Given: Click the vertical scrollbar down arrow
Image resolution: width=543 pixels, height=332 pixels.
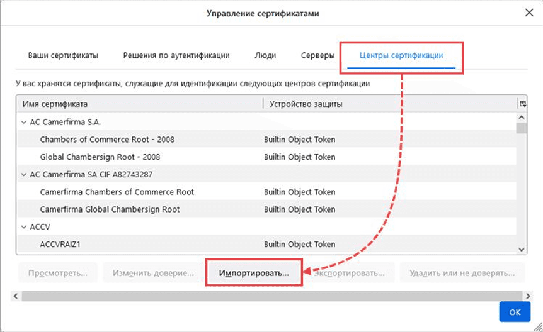Looking at the screenshot, I should (522, 249).
